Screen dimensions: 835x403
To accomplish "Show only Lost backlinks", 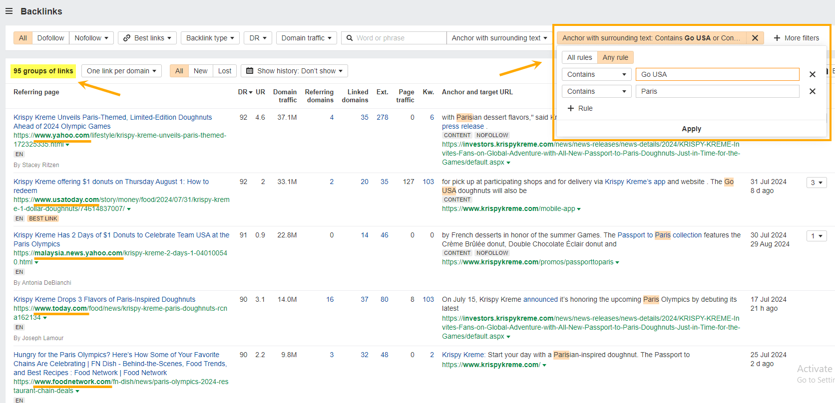I will (x=225, y=71).
